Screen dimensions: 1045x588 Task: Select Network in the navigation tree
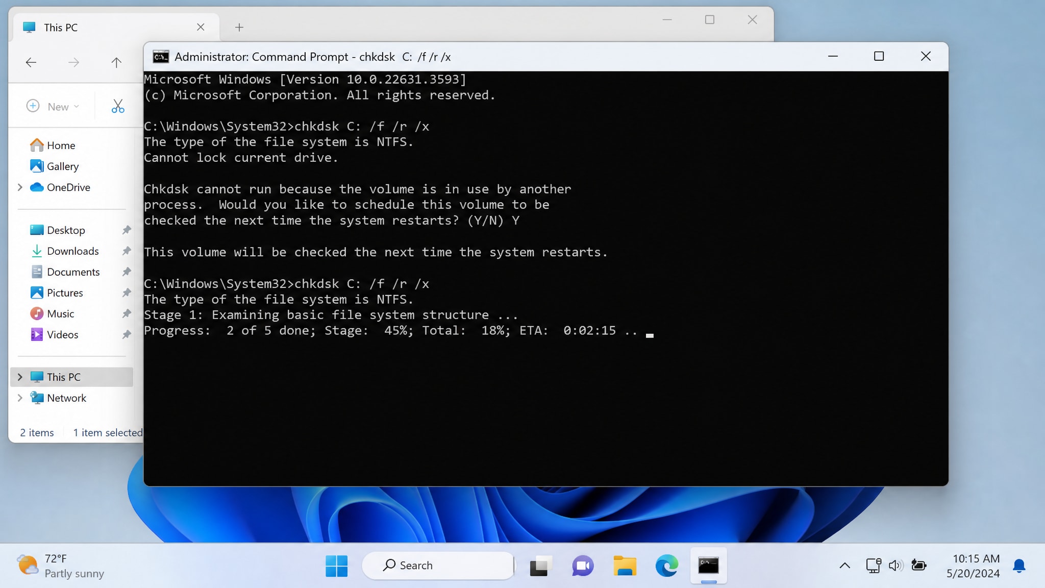point(66,398)
